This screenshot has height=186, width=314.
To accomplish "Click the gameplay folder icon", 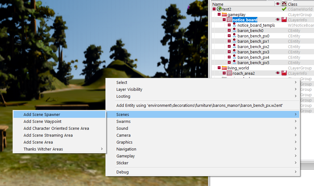I will point(224,14).
